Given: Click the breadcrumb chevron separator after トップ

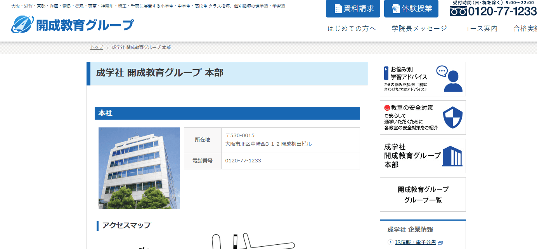Looking at the screenshot, I should 107,47.
